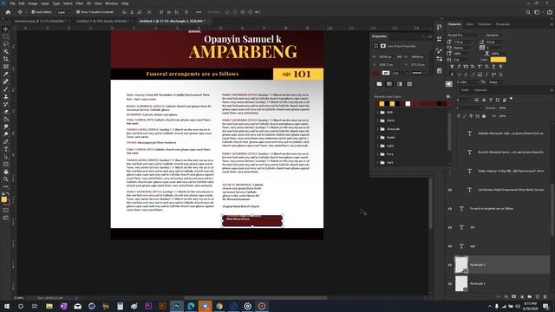The height and width of the screenshot is (312, 555).
Task: Click the shape fill color swatch in Properties
Action: (x=375, y=73)
